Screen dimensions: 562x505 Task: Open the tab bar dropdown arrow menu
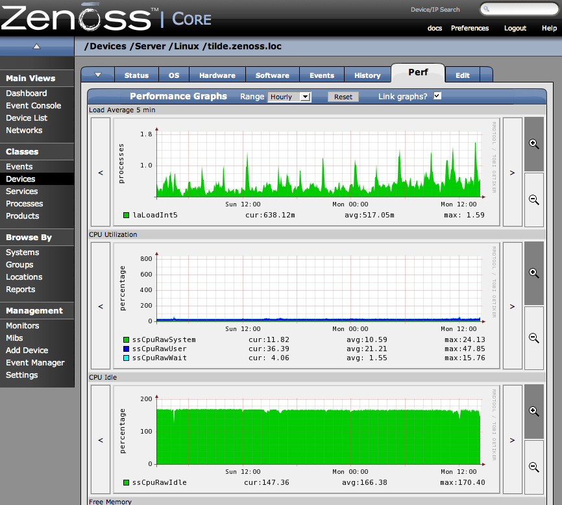coord(98,75)
